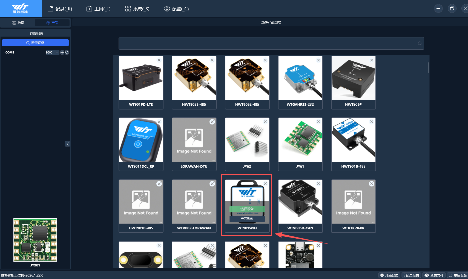Remove the WTRTK-960R card via its X
468x279 pixels.
[372, 184]
